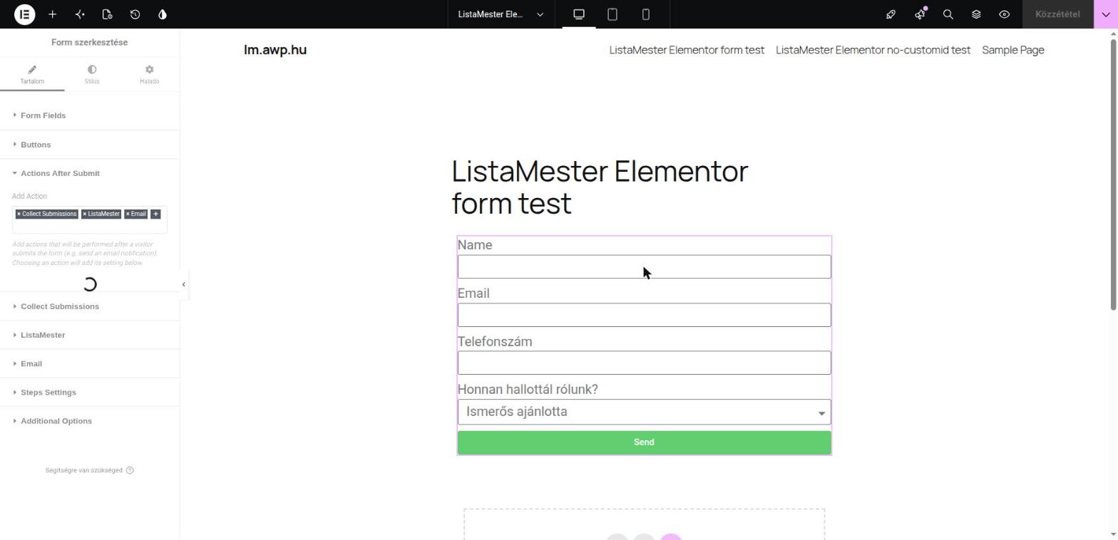Open the document title dropdown
This screenshot has height=540, width=1118.
(501, 14)
